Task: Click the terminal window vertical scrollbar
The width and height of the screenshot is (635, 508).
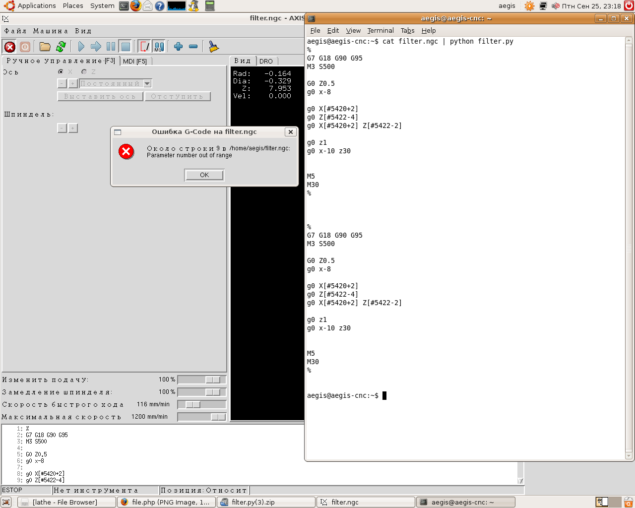Action: click(629, 248)
